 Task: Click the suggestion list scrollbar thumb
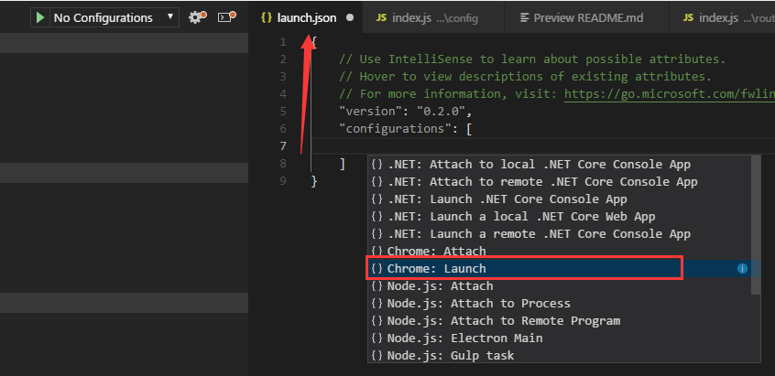[756, 224]
